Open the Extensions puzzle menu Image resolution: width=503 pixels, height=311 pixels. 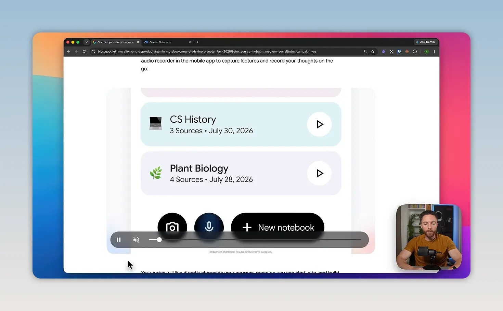coord(415,52)
